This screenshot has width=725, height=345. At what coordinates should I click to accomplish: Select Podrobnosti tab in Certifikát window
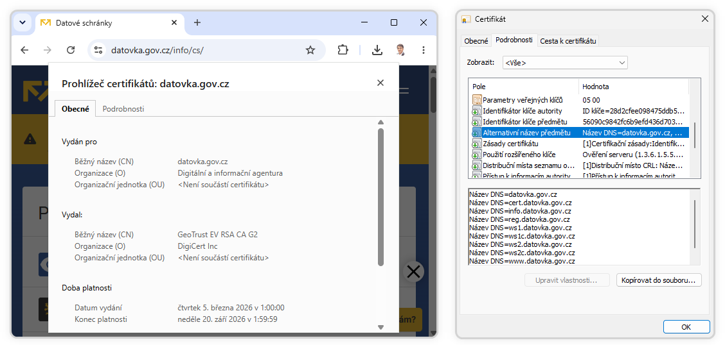pyautogui.click(x=514, y=40)
